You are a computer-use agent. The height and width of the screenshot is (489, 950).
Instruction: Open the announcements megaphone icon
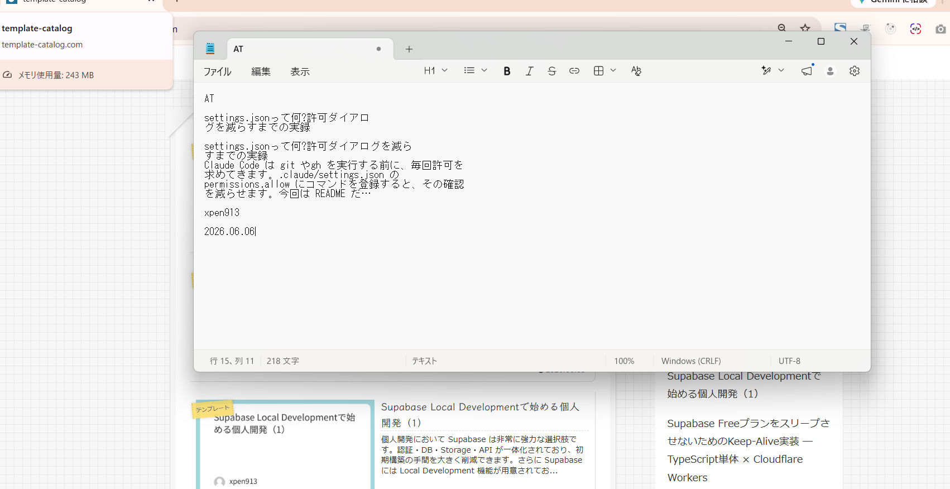tap(807, 71)
